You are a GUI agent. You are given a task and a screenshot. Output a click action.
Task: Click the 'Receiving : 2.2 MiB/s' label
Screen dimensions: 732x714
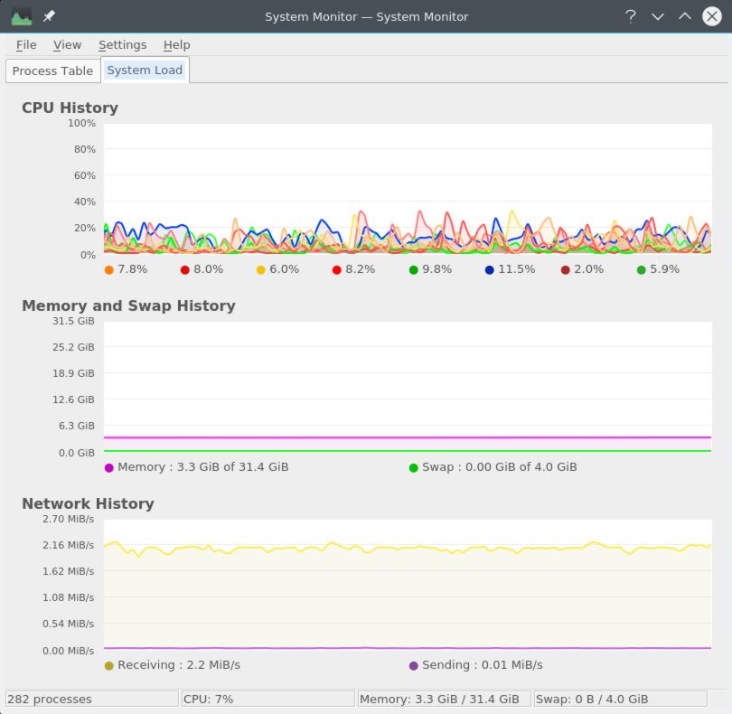179,665
